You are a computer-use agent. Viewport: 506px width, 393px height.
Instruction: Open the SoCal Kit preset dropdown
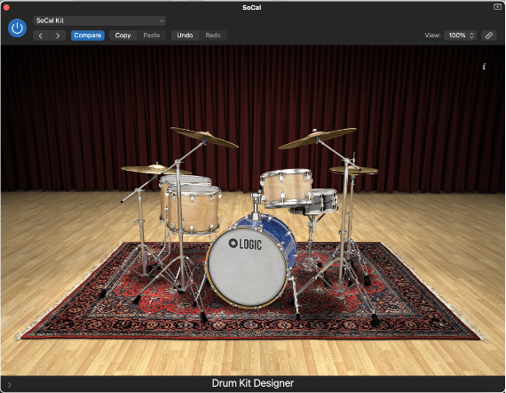(99, 20)
